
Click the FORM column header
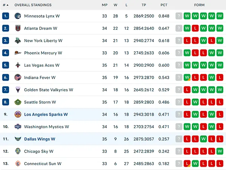click(x=199, y=5)
